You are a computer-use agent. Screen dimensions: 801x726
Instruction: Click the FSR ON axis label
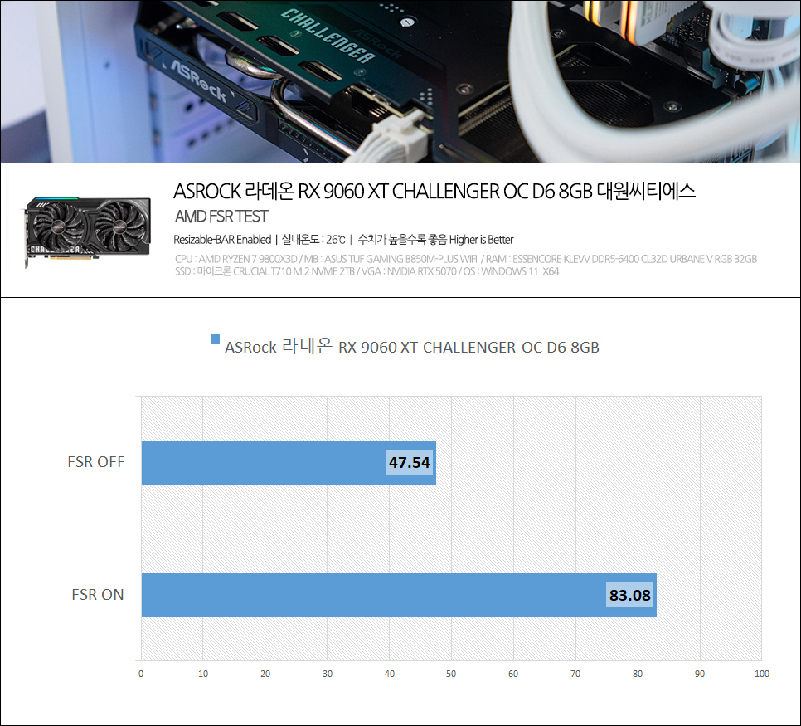[98, 595]
